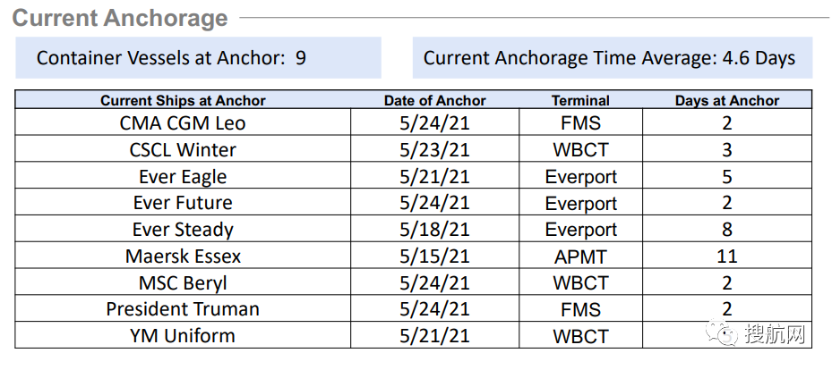Select the Current Anchorage Time Average box

609,58
